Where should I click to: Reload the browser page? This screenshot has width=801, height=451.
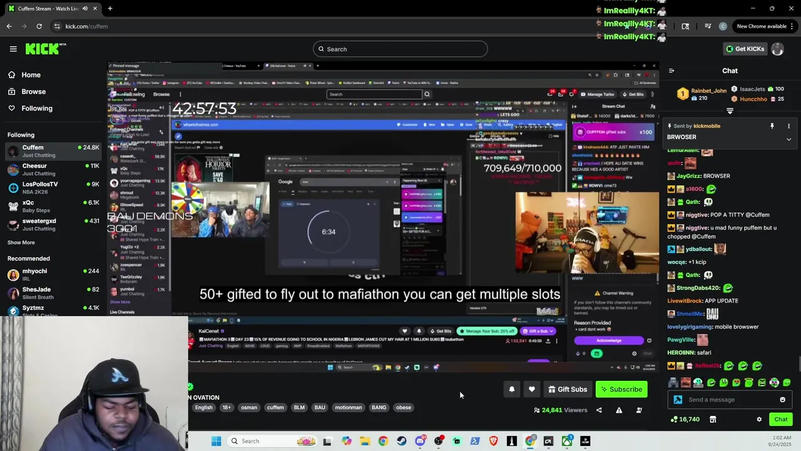pyautogui.click(x=39, y=26)
